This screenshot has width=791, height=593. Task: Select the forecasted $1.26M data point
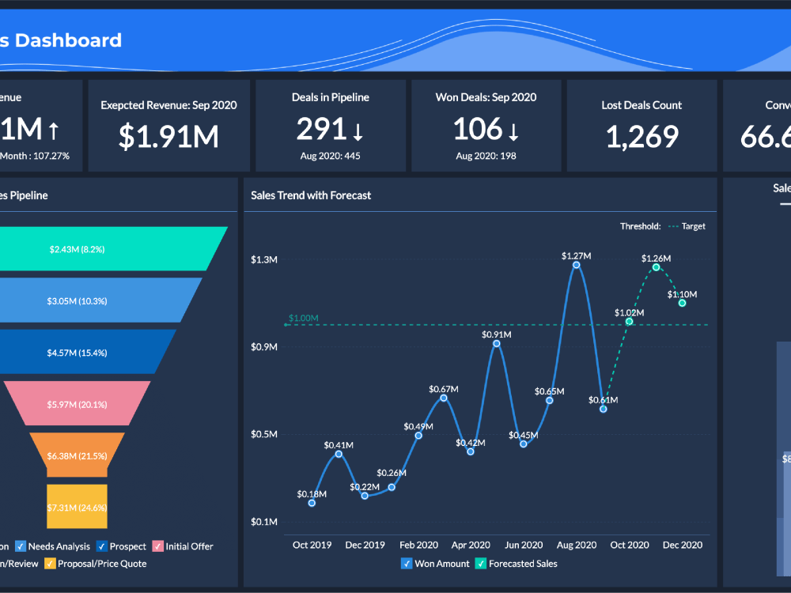[x=656, y=267]
